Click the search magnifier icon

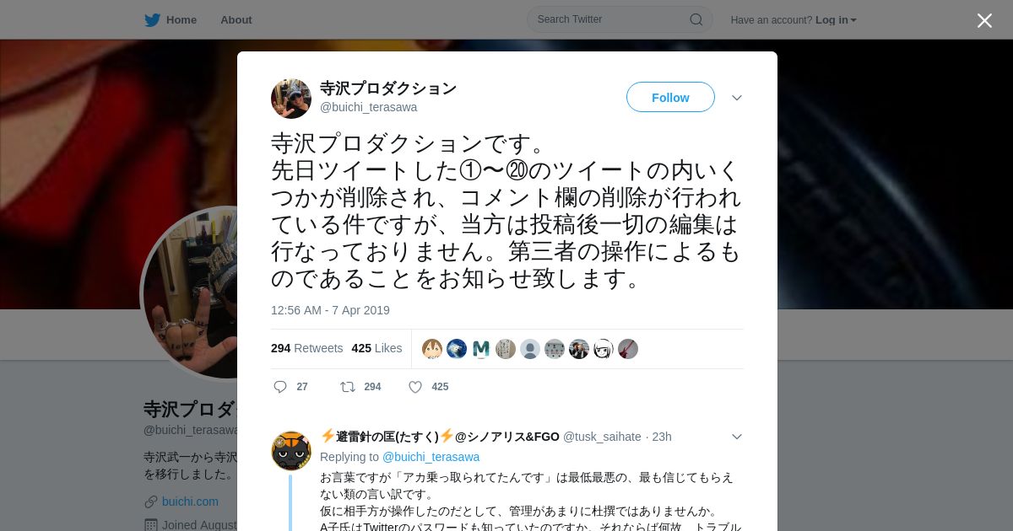tap(696, 19)
